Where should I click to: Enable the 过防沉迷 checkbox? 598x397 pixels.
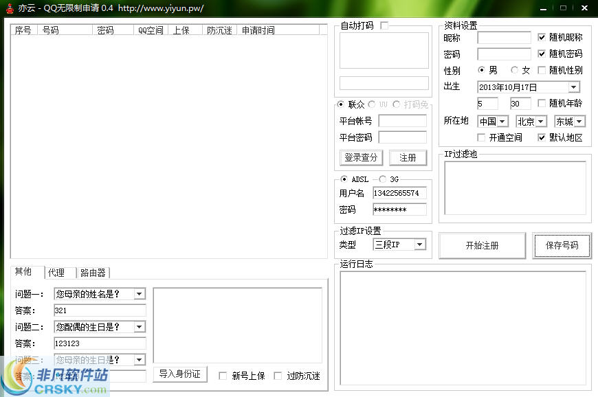277,375
